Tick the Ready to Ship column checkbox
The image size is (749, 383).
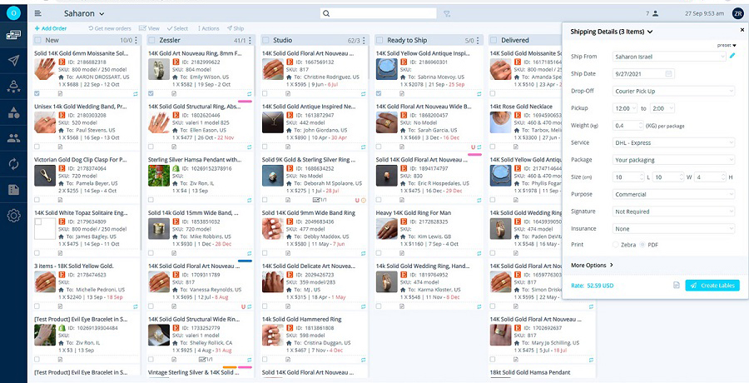tap(379, 40)
